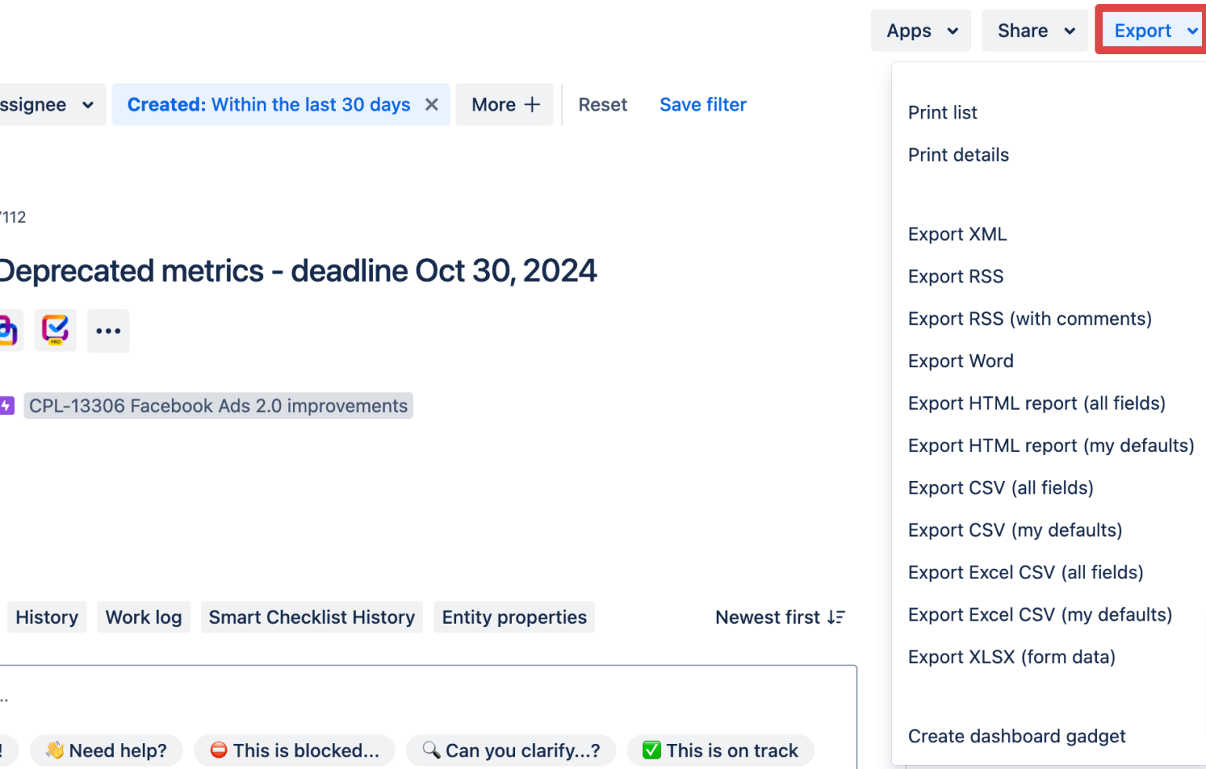Image resolution: width=1206 pixels, height=769 pixels.
Task: Open the Smart Checklist Pro app icon
Action: [55, 330]
